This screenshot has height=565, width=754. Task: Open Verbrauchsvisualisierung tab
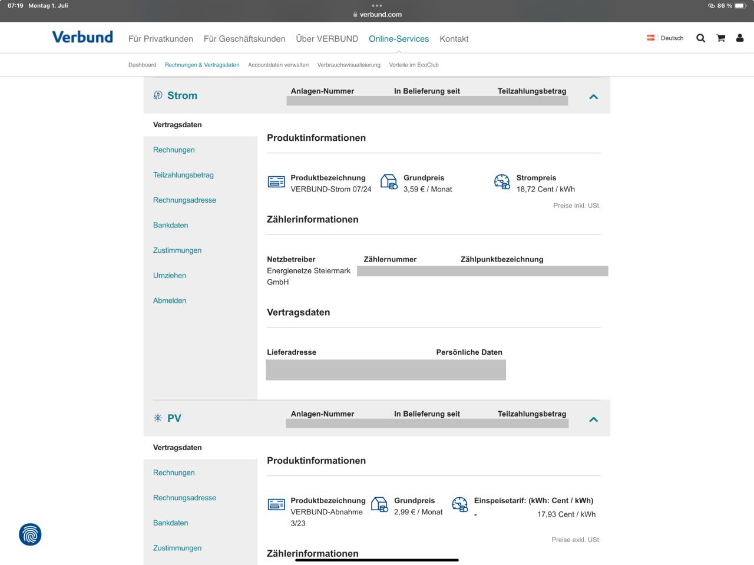349,65
